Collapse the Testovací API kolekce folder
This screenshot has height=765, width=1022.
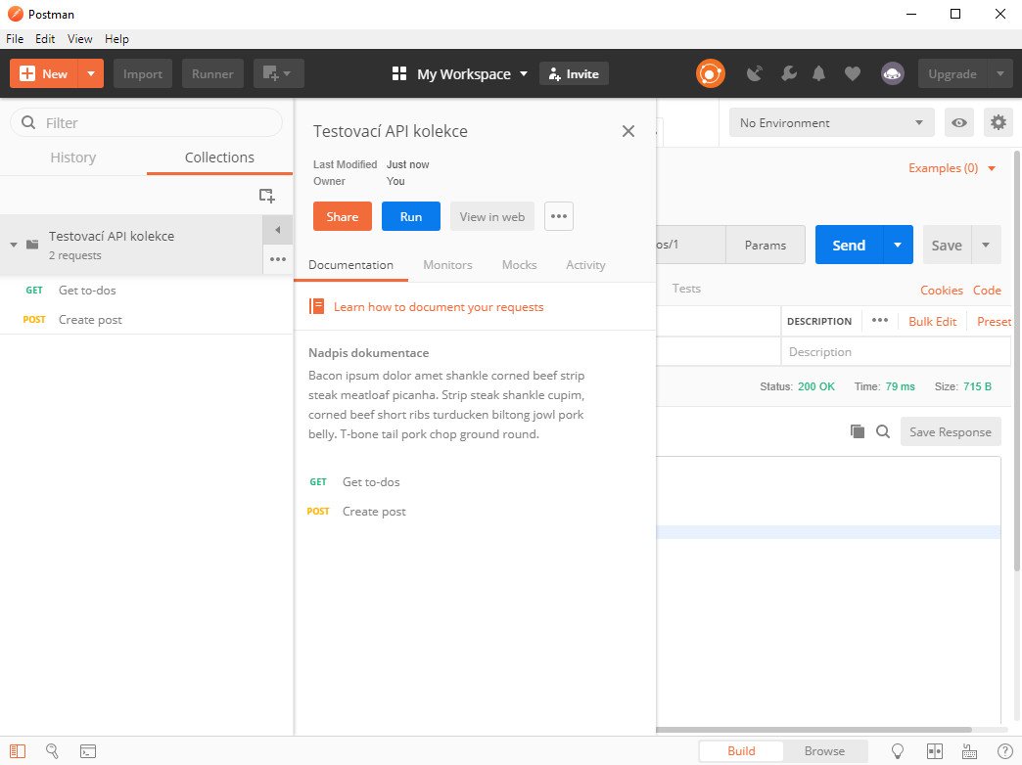click(13, 245)
